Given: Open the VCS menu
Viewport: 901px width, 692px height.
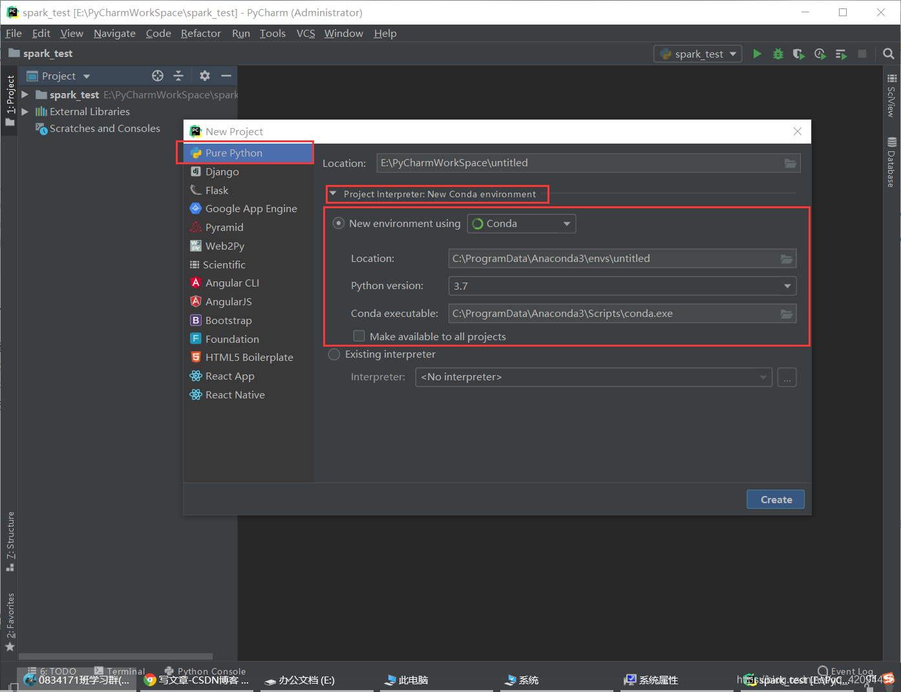Looking at the screenshot, I should click(306, 33).
